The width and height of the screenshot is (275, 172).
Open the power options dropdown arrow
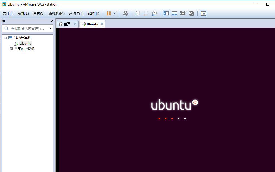(x=114, y=13)
